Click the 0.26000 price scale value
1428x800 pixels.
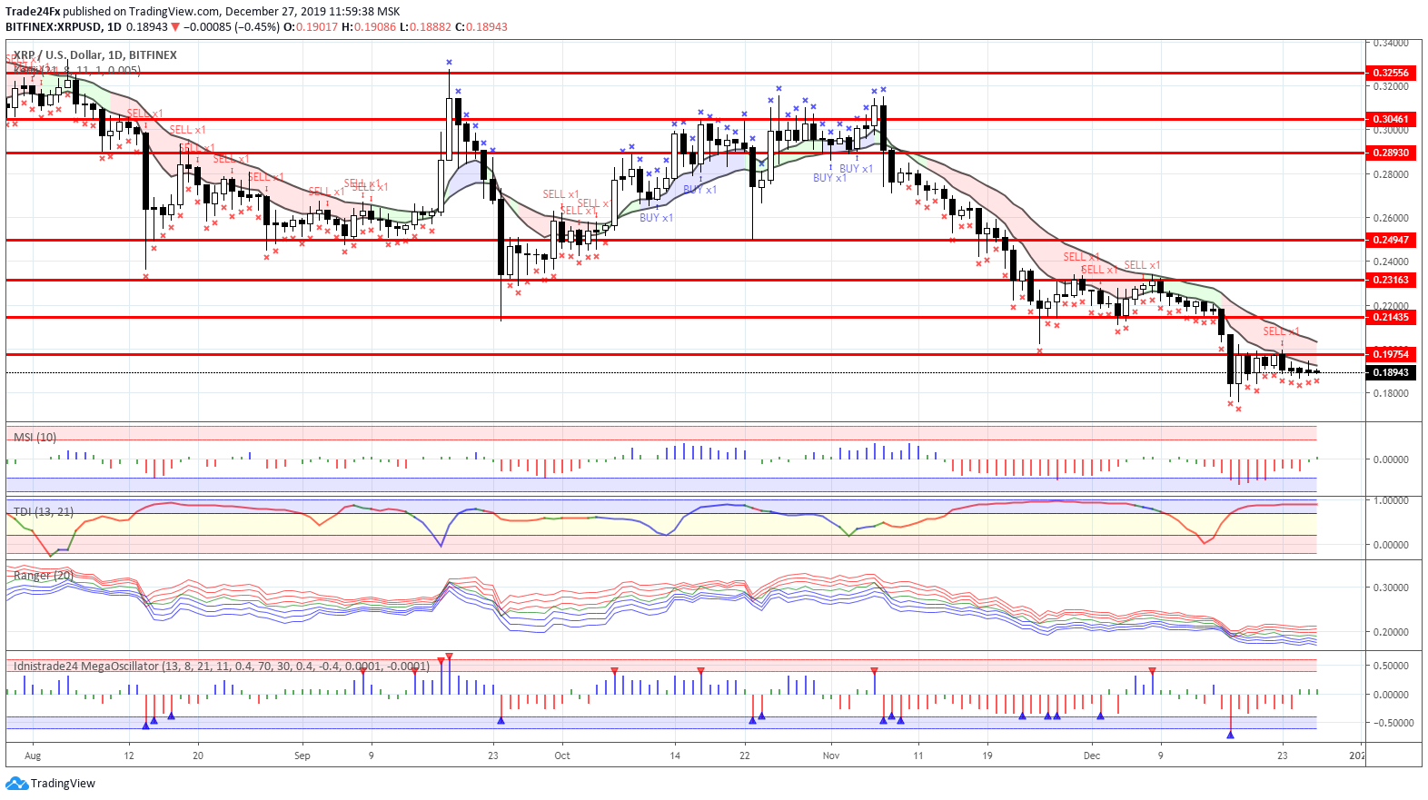click(1391, 219)
